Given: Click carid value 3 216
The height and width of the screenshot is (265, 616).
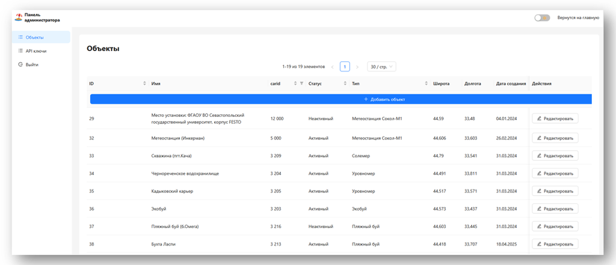Looking at the screenshot, I should coord(276,226).
